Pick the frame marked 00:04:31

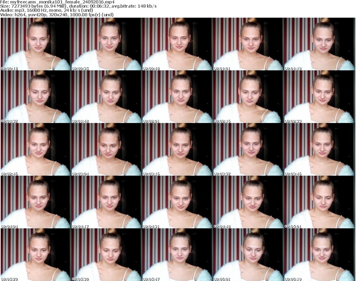(177, 202)
